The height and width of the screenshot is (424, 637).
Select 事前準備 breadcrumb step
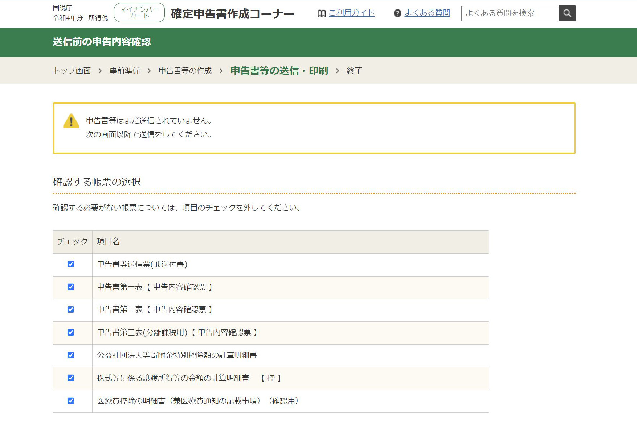pyautogui.click(x=124, y=71)
